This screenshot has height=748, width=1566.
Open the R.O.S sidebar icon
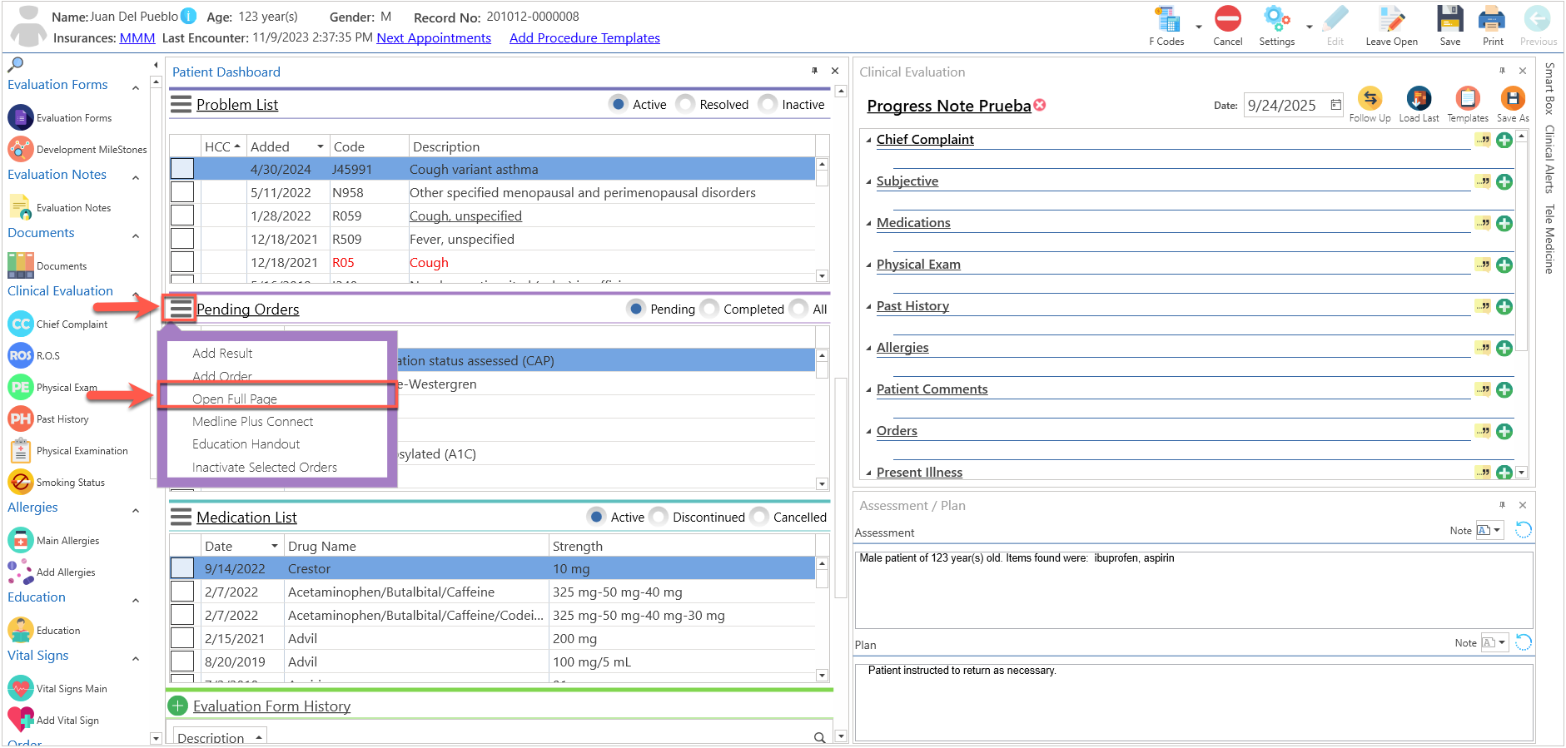pyautogui.click(x=21, y=355)
